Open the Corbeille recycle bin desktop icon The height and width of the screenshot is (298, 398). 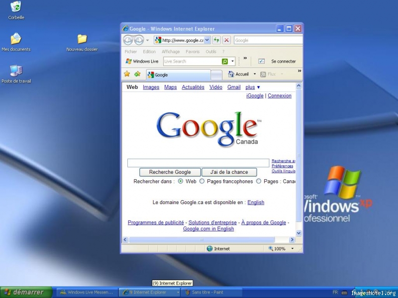[16, 7]
